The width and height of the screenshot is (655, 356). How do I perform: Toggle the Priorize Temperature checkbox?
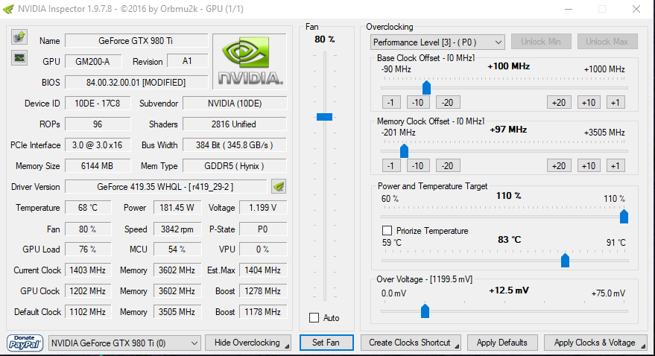coord(387,230)
